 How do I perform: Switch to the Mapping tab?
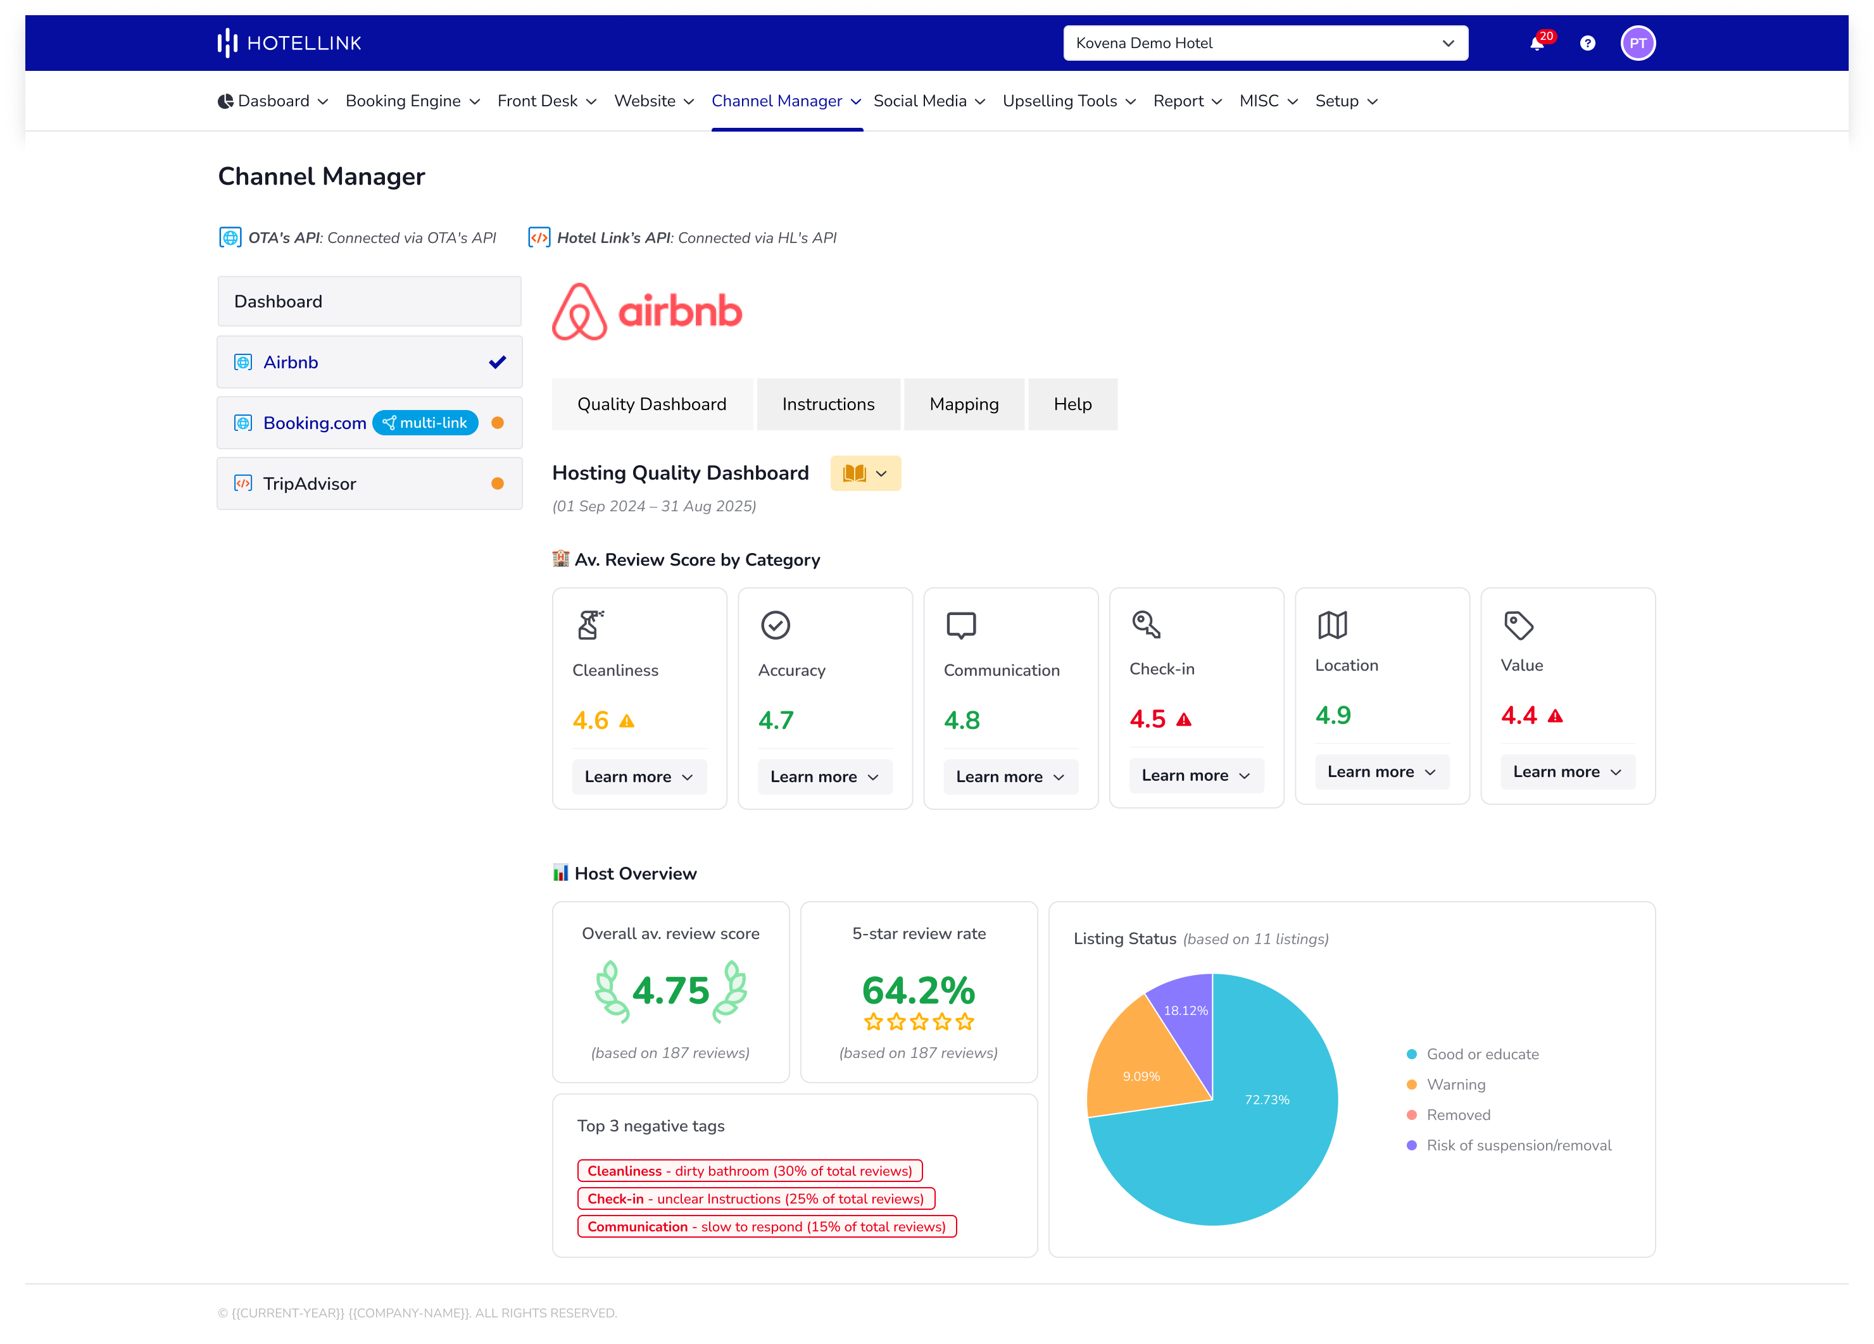pos(964,404)
